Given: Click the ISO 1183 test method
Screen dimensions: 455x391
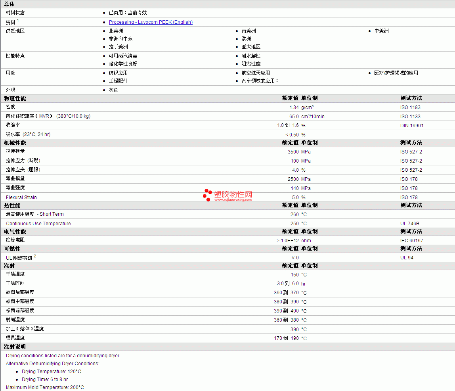Looking at the screenshot, I should click(410, 107).
